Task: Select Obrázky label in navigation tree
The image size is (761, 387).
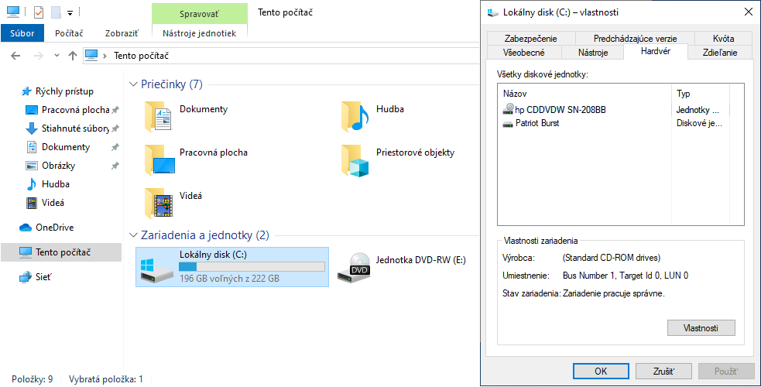Action: (x=58, y=166)
